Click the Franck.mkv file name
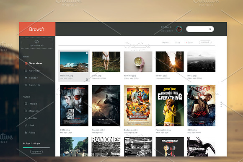Image resolution: width=243 pixels, height=162 pixels. tap(98, 130)
